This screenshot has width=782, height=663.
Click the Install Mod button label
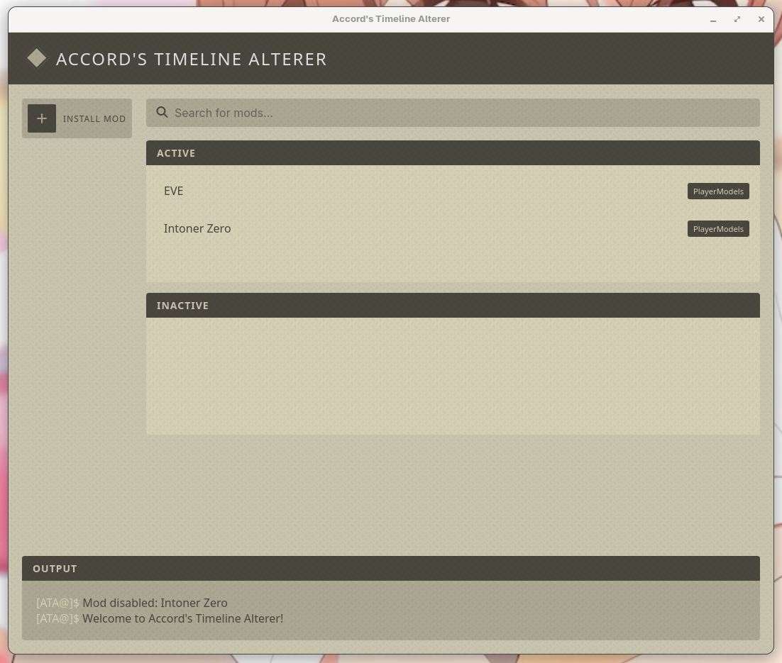(x=94, y=118)
